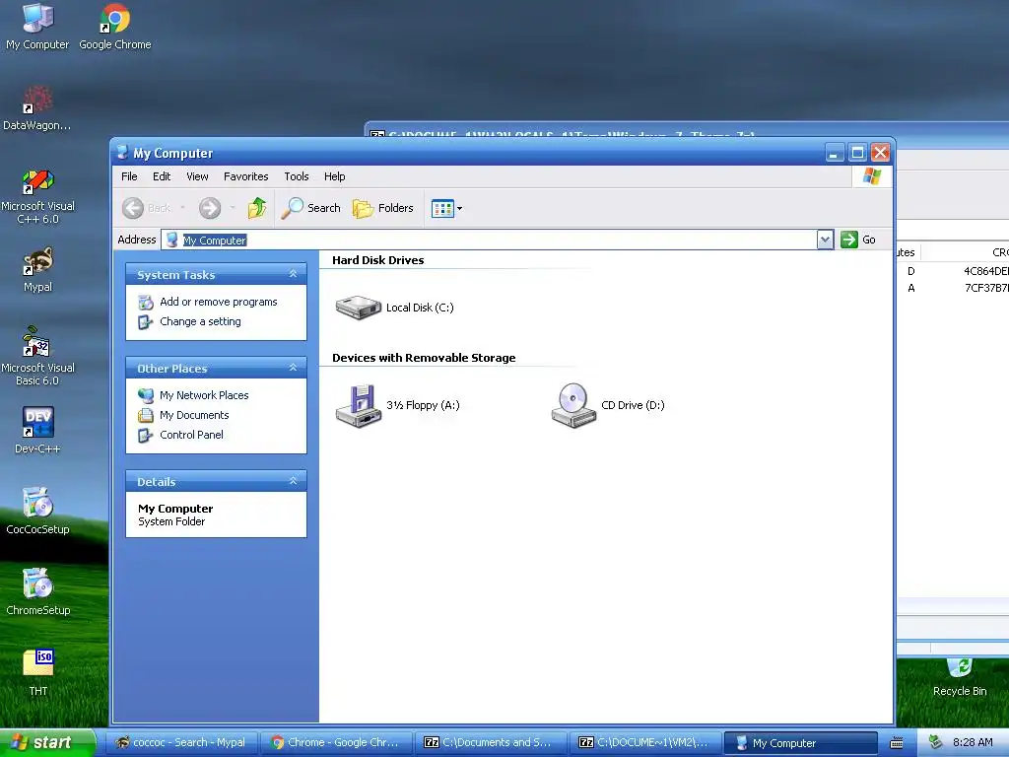
Task: Switch to coccoc - Search - Mypal taskbar button
Action: click(x=181, y=742)
